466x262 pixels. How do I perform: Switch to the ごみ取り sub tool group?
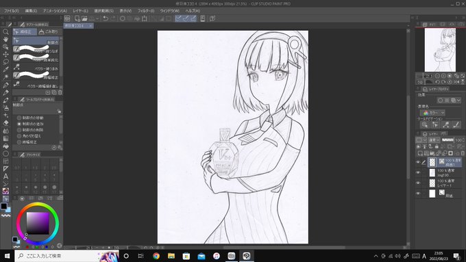[49, 31]
